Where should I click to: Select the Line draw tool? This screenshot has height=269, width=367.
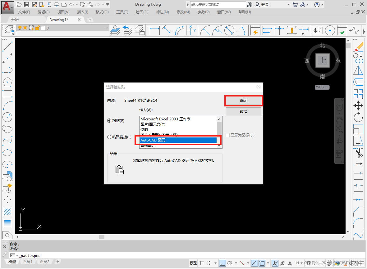tap(7, 46)
